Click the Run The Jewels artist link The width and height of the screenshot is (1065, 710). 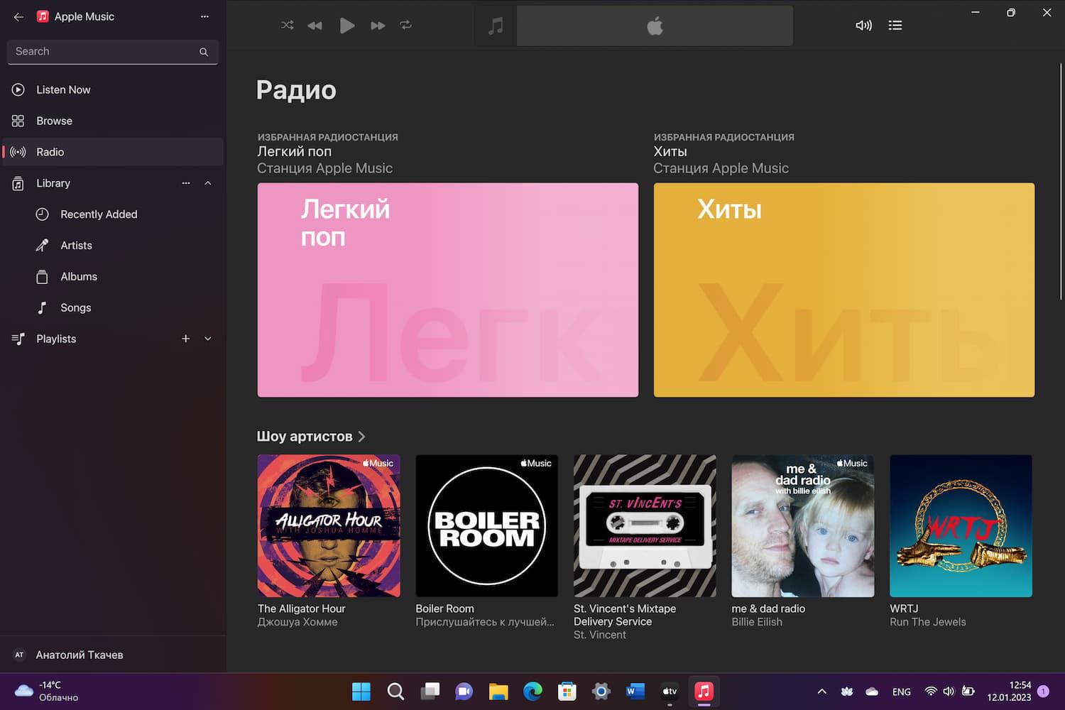pos(928,622)
